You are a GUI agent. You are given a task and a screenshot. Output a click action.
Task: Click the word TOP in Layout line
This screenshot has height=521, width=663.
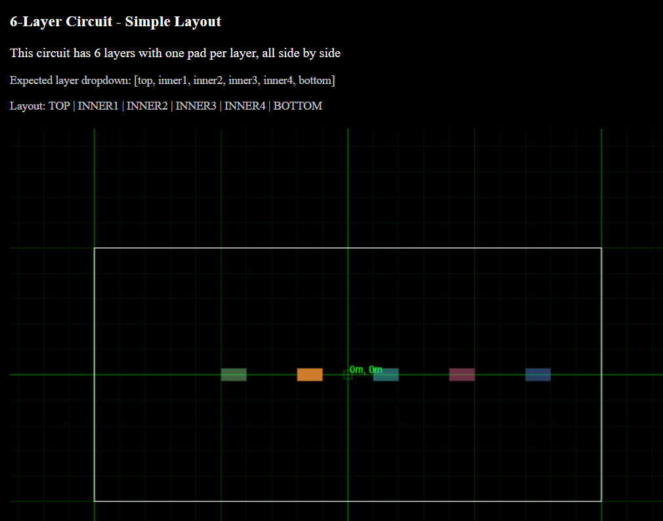click(x=59, y=106)
